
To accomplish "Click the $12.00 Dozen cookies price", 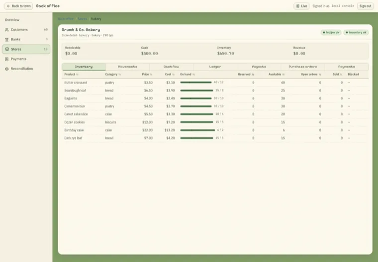I will pos(147,122).
